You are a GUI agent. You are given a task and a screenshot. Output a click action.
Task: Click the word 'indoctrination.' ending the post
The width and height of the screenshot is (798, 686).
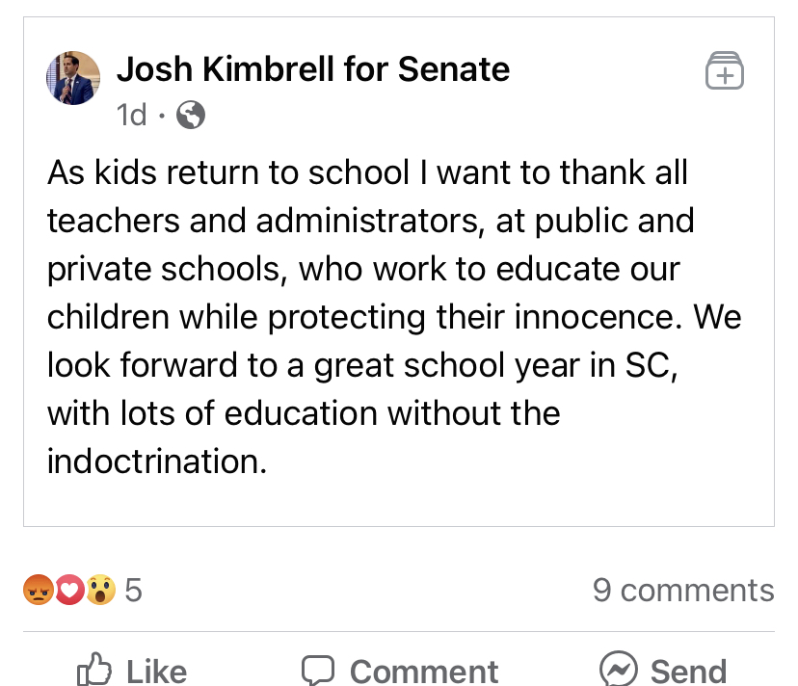157,461
